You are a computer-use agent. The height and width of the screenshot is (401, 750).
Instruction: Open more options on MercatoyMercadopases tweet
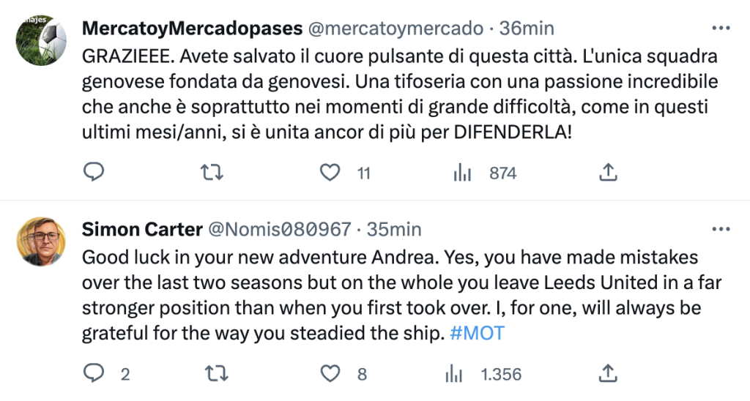(x=721, y=29)
